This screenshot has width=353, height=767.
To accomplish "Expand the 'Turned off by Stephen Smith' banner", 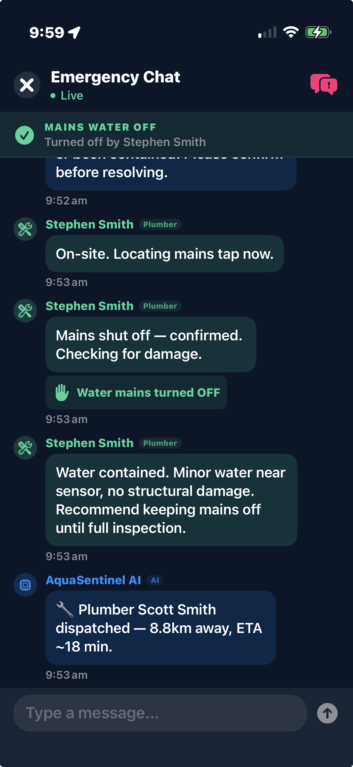I will 125,142.
